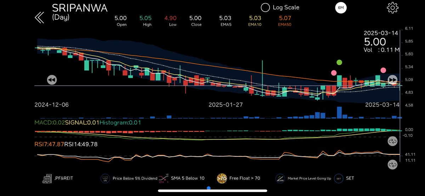Swap the MACD indicator panel
The image size is (425, 196).
tap(393, 141)
